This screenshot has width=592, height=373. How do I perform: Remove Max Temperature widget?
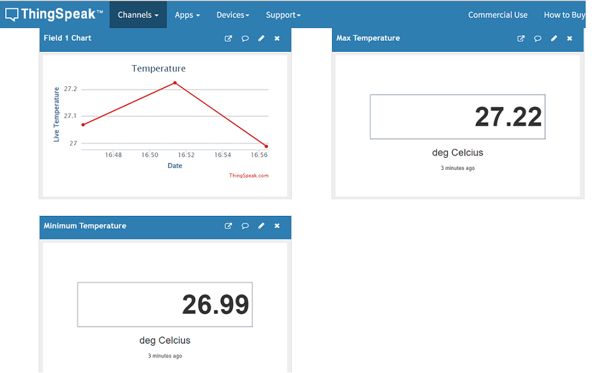click(570, 38)
